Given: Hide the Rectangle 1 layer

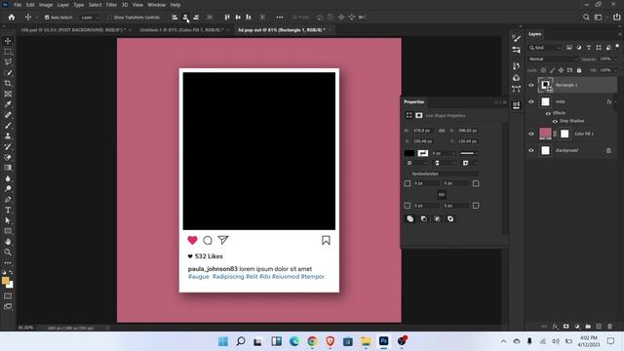Looking at the screenshot, I should pyautogui.click(x=530, y=85).
